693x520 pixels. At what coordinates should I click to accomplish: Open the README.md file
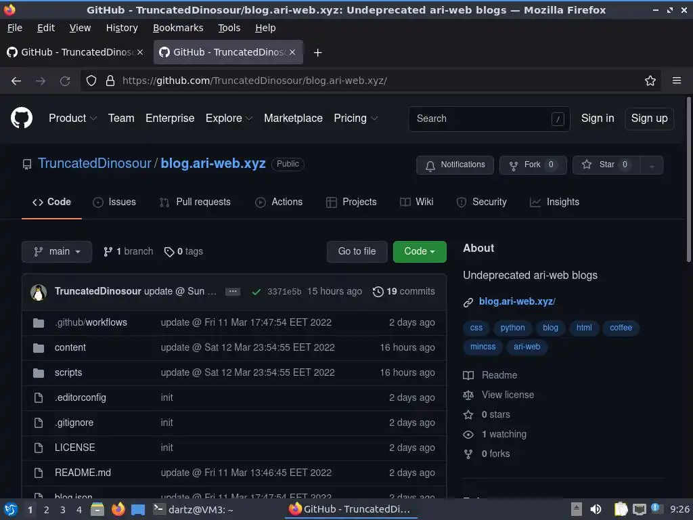[83, 473]
